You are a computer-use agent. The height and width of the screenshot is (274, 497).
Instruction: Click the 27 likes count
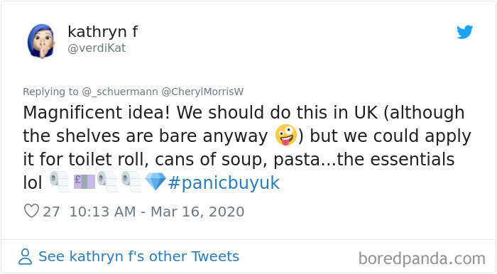51,212
